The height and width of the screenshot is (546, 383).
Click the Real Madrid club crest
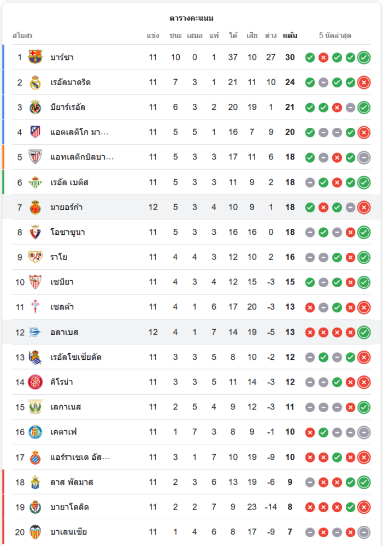pyautogui.click(x=35, y=82)
